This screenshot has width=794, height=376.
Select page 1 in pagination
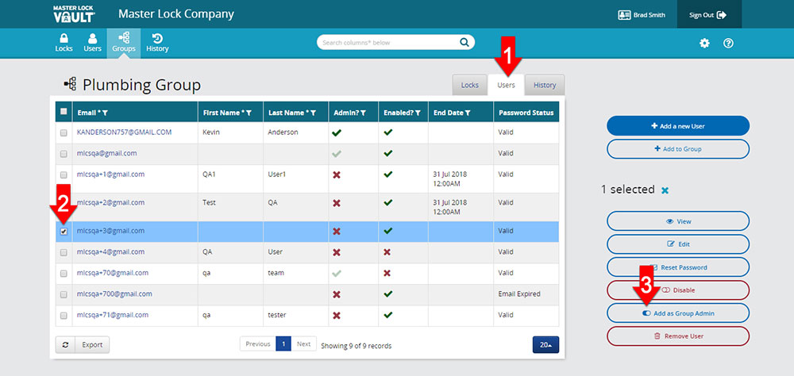point(283,344)
